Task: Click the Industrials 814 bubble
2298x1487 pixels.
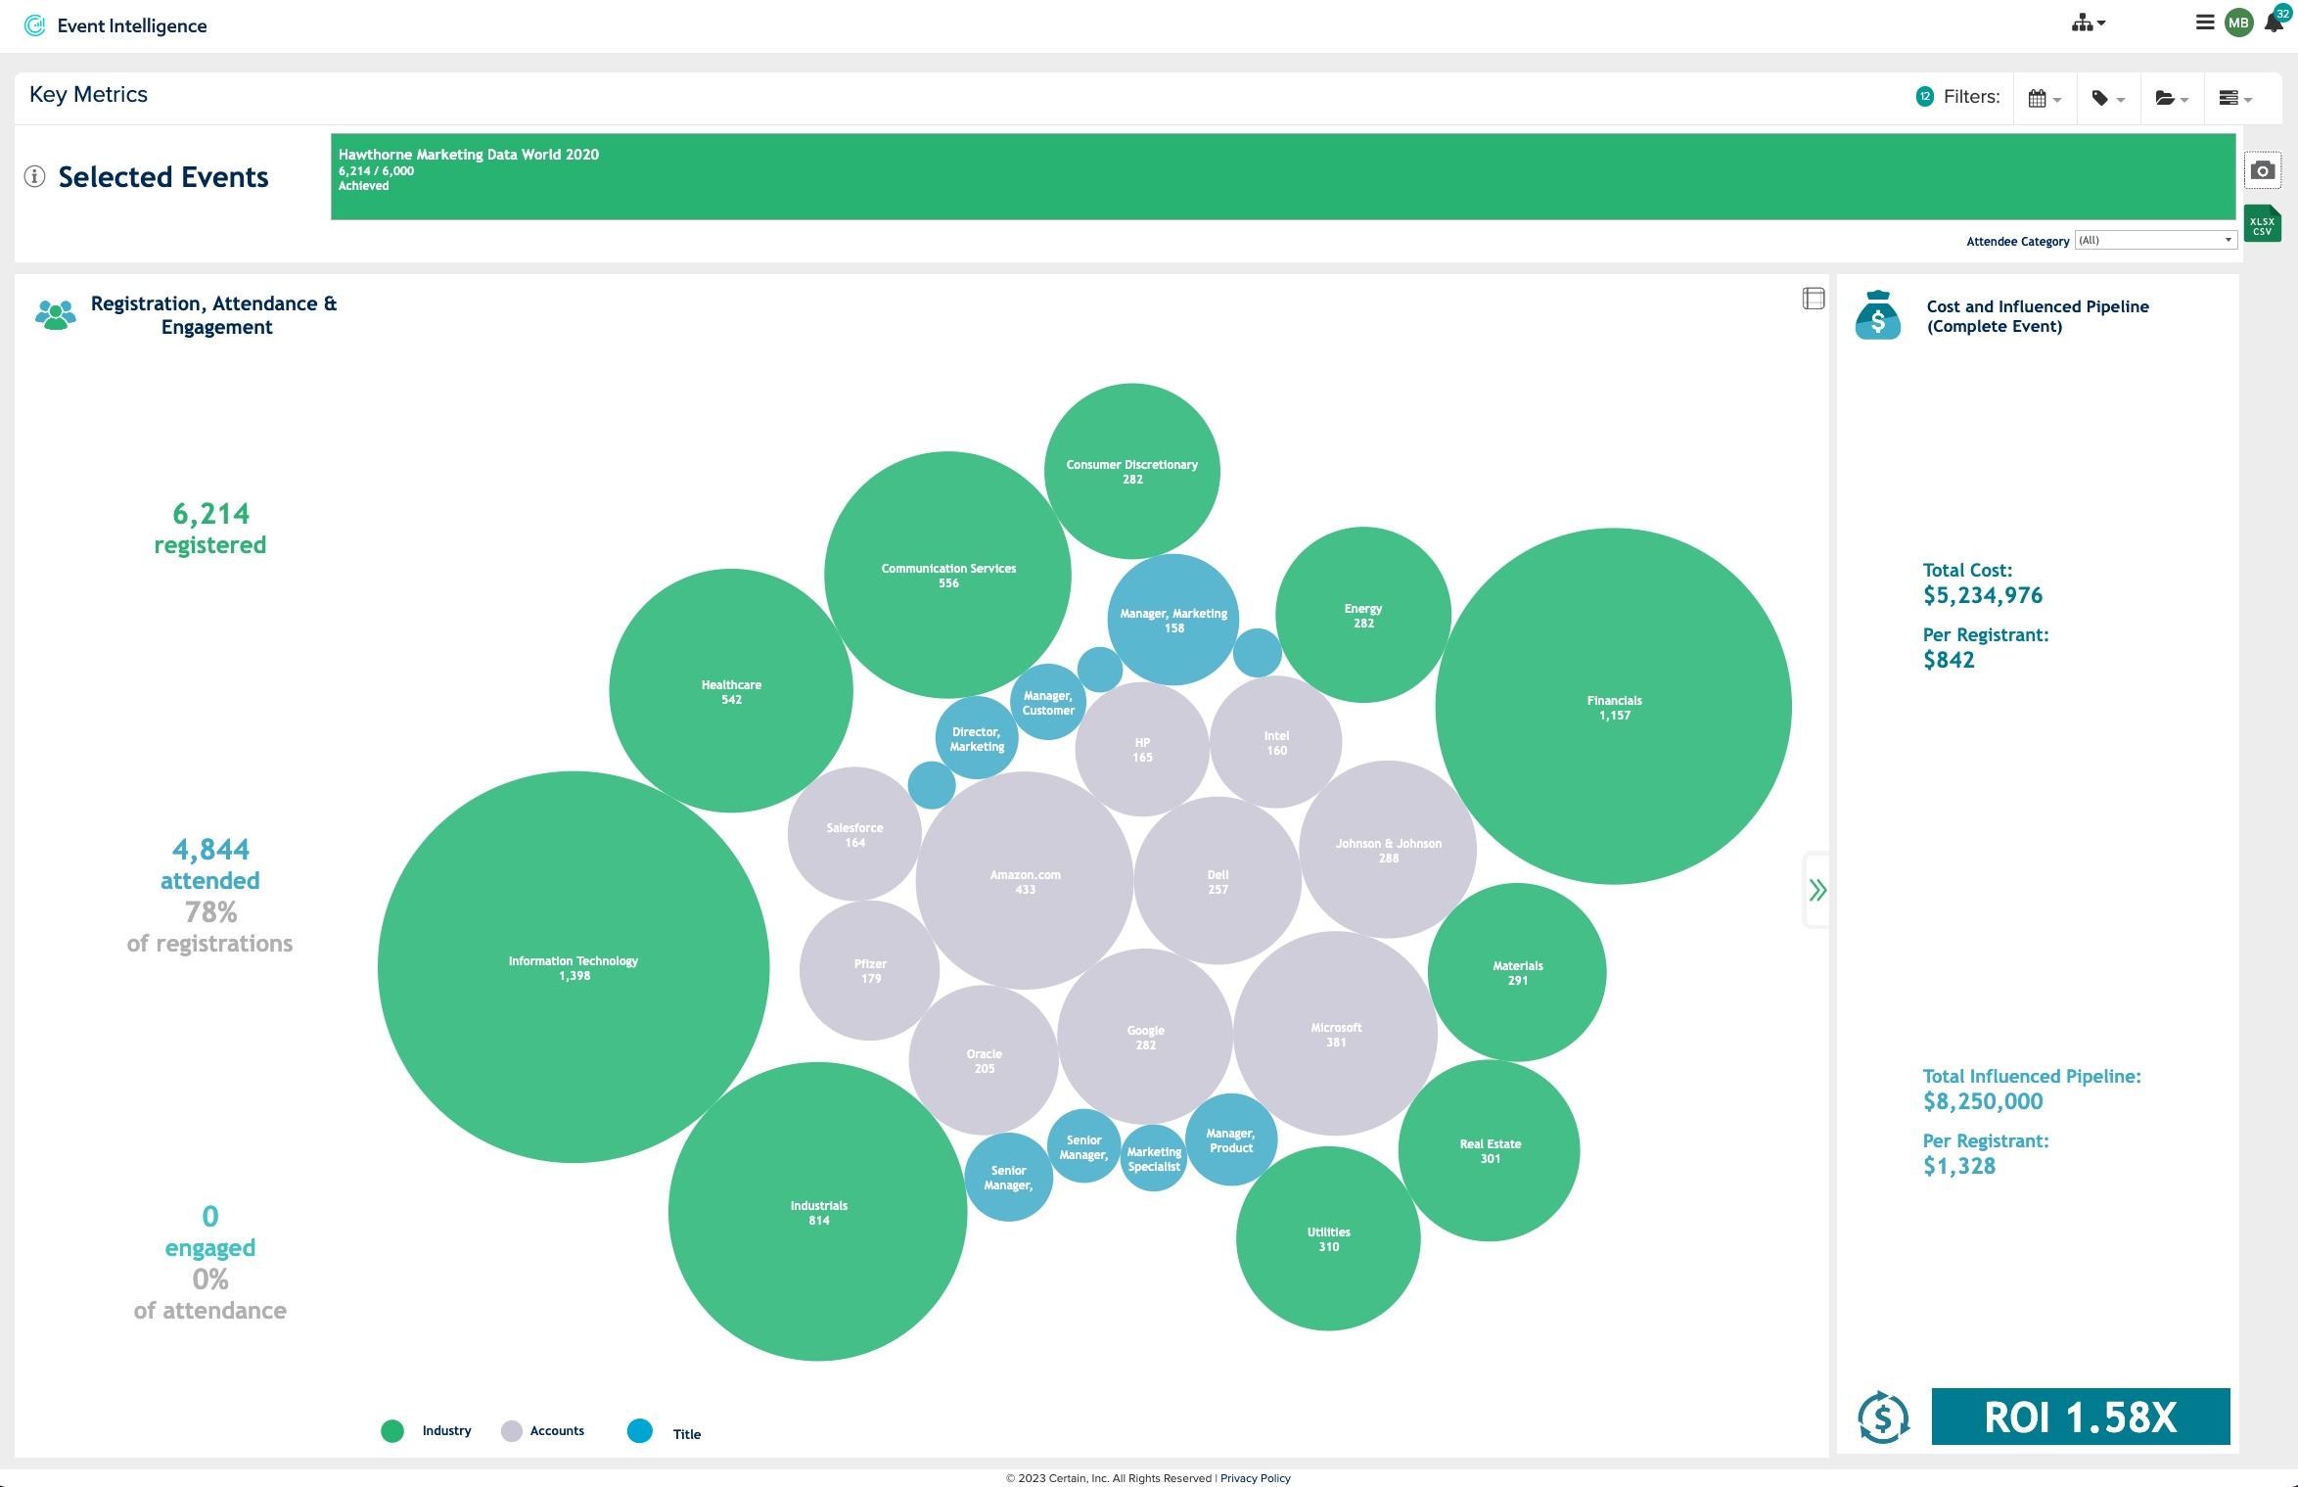Action: click(818, 1212)
